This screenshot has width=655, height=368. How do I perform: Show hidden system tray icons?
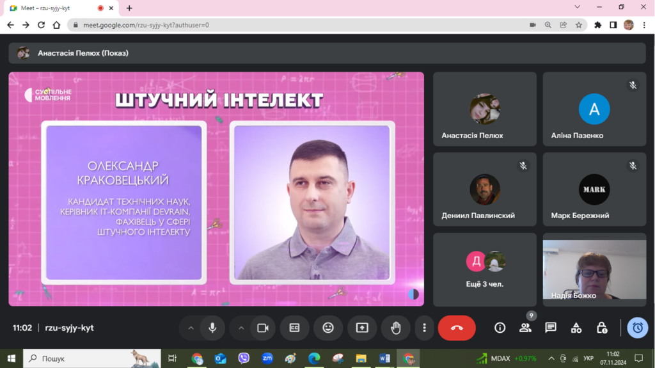click(551, 358)
